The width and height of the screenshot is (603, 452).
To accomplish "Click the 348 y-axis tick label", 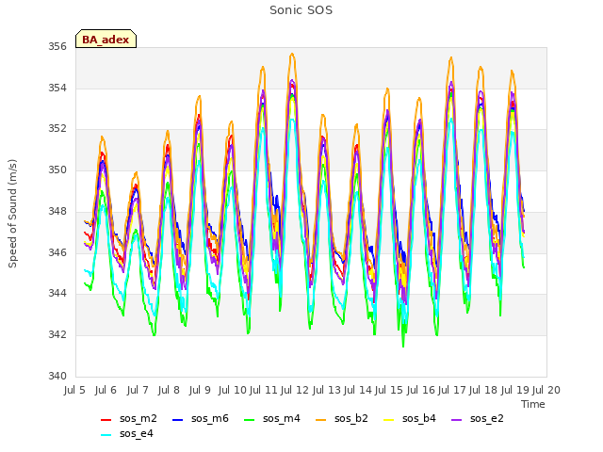I will pos(57,211).
